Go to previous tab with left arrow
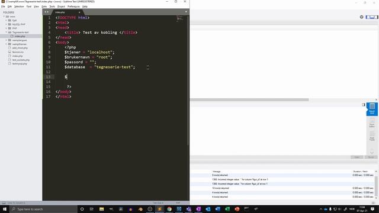 (x=45, y=12)
